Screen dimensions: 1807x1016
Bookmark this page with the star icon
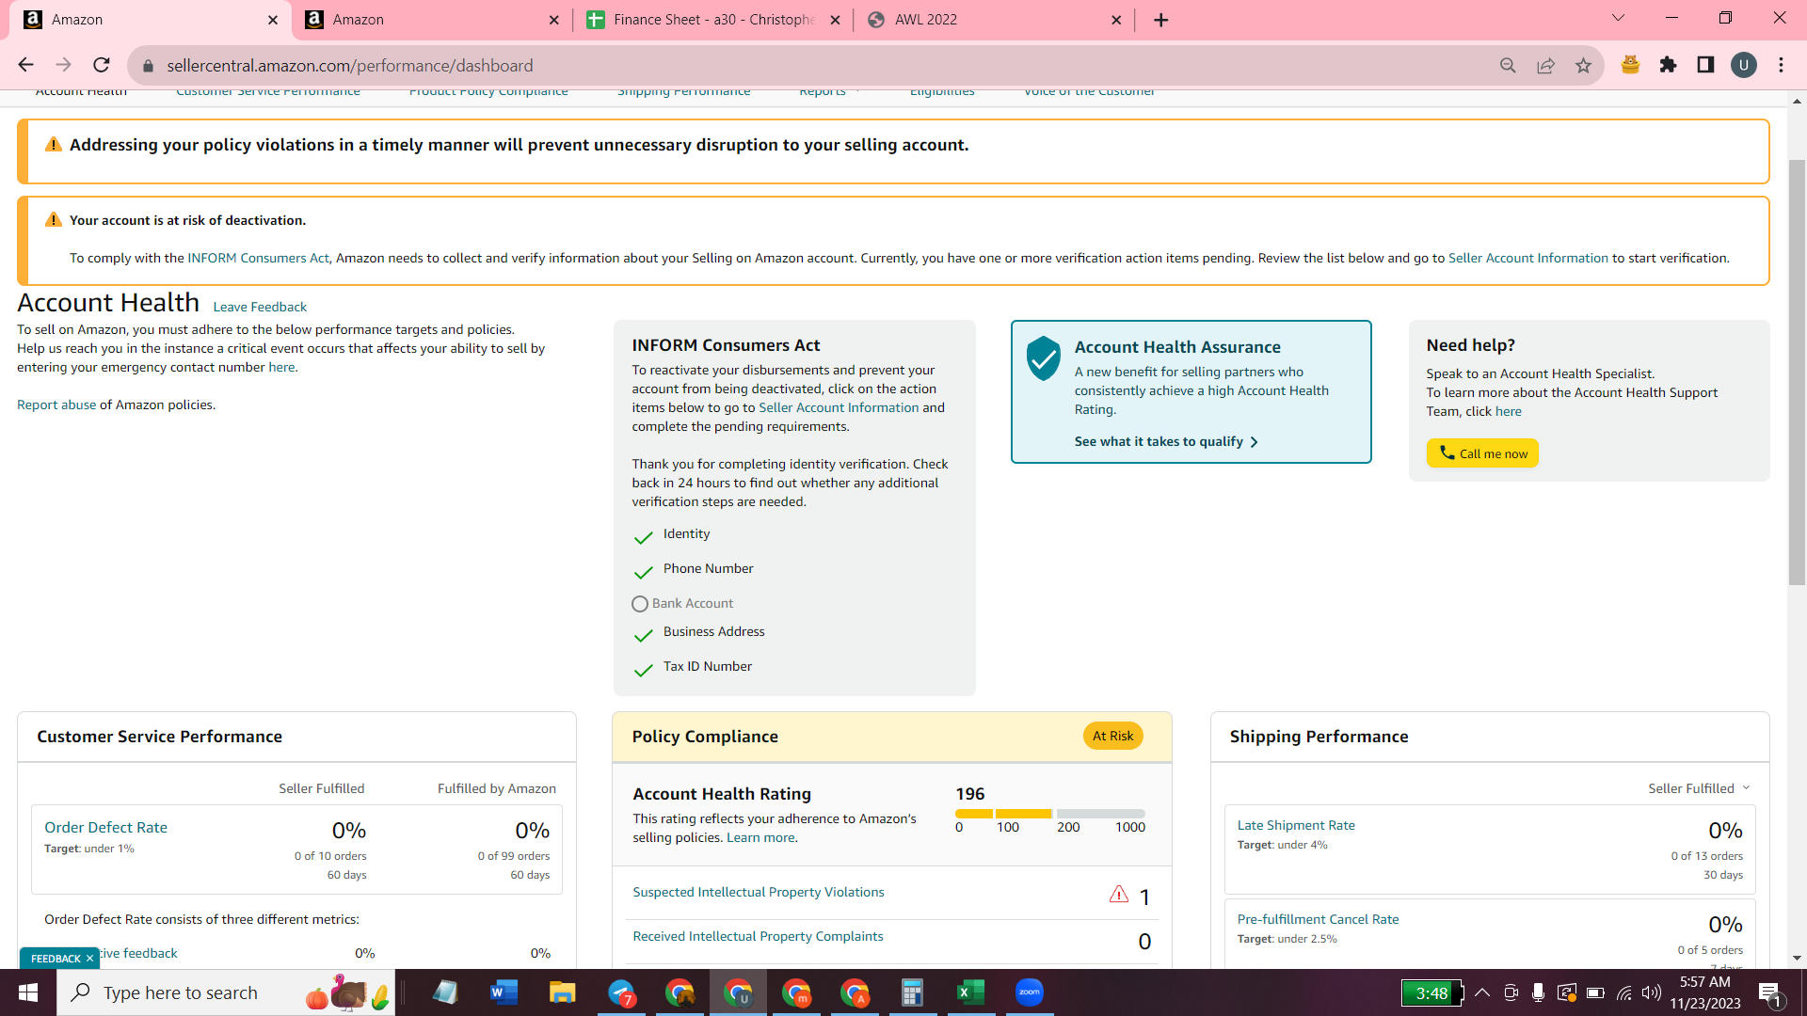(1583, 65)
